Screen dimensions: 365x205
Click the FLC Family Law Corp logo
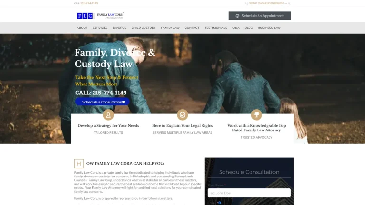tap(100, 16)
